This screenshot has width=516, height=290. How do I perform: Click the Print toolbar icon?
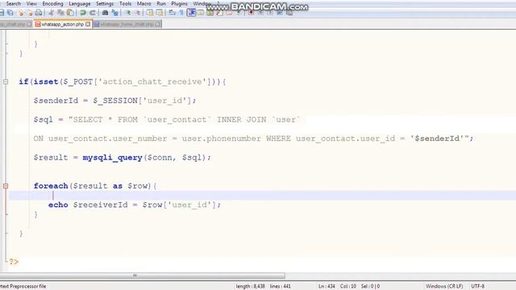point(39,13)
